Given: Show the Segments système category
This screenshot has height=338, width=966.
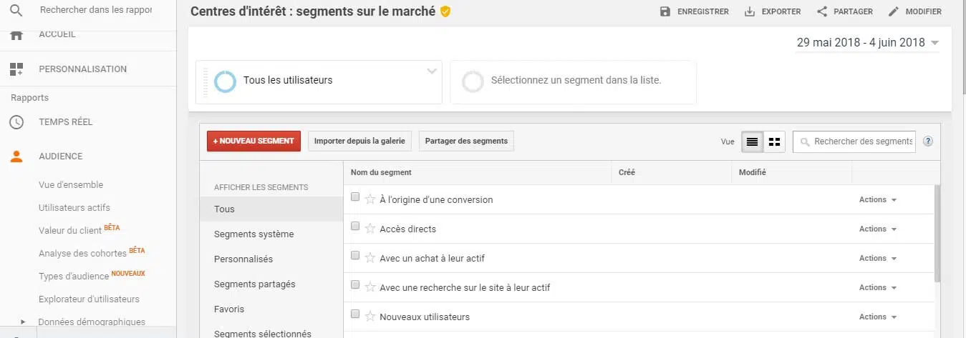Looking at the screenshot, I should (x=253, y=234).
